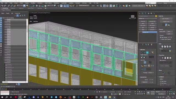
Task: Click the Scene Explorer vertical scrollbar
Action: pos(27,50)
